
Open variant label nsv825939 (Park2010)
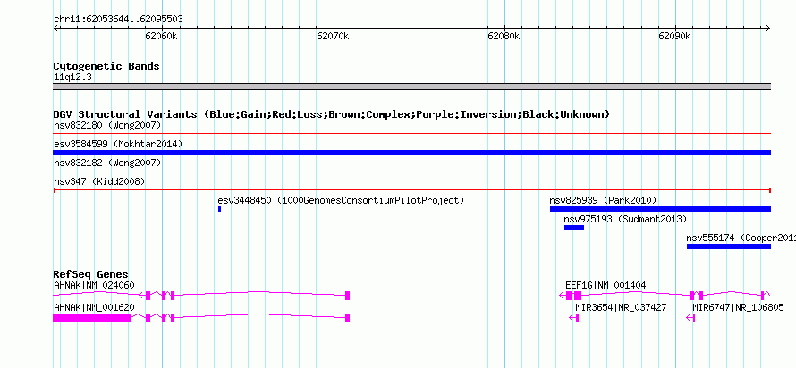(x=603, y=200)
